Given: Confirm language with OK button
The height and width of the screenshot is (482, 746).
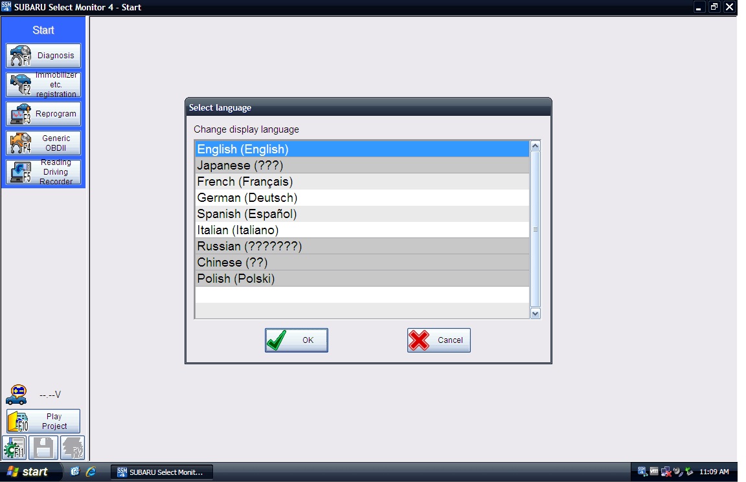Looking at the screenshot, I should pos(297,340).
